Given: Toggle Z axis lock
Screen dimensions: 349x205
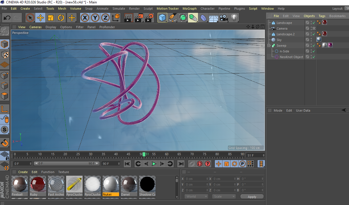Looking at the screenshot, I should [105, 18].
